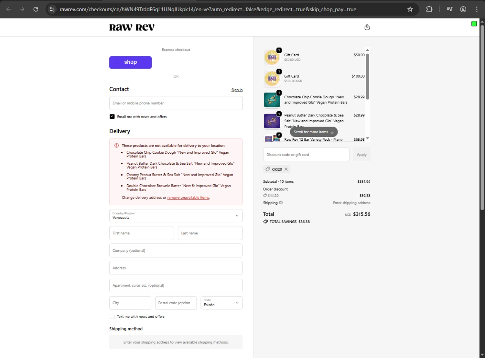Click the Apply discount button
Image resolution: width=485 pixels, height=358 pixels.
(361, 155)
